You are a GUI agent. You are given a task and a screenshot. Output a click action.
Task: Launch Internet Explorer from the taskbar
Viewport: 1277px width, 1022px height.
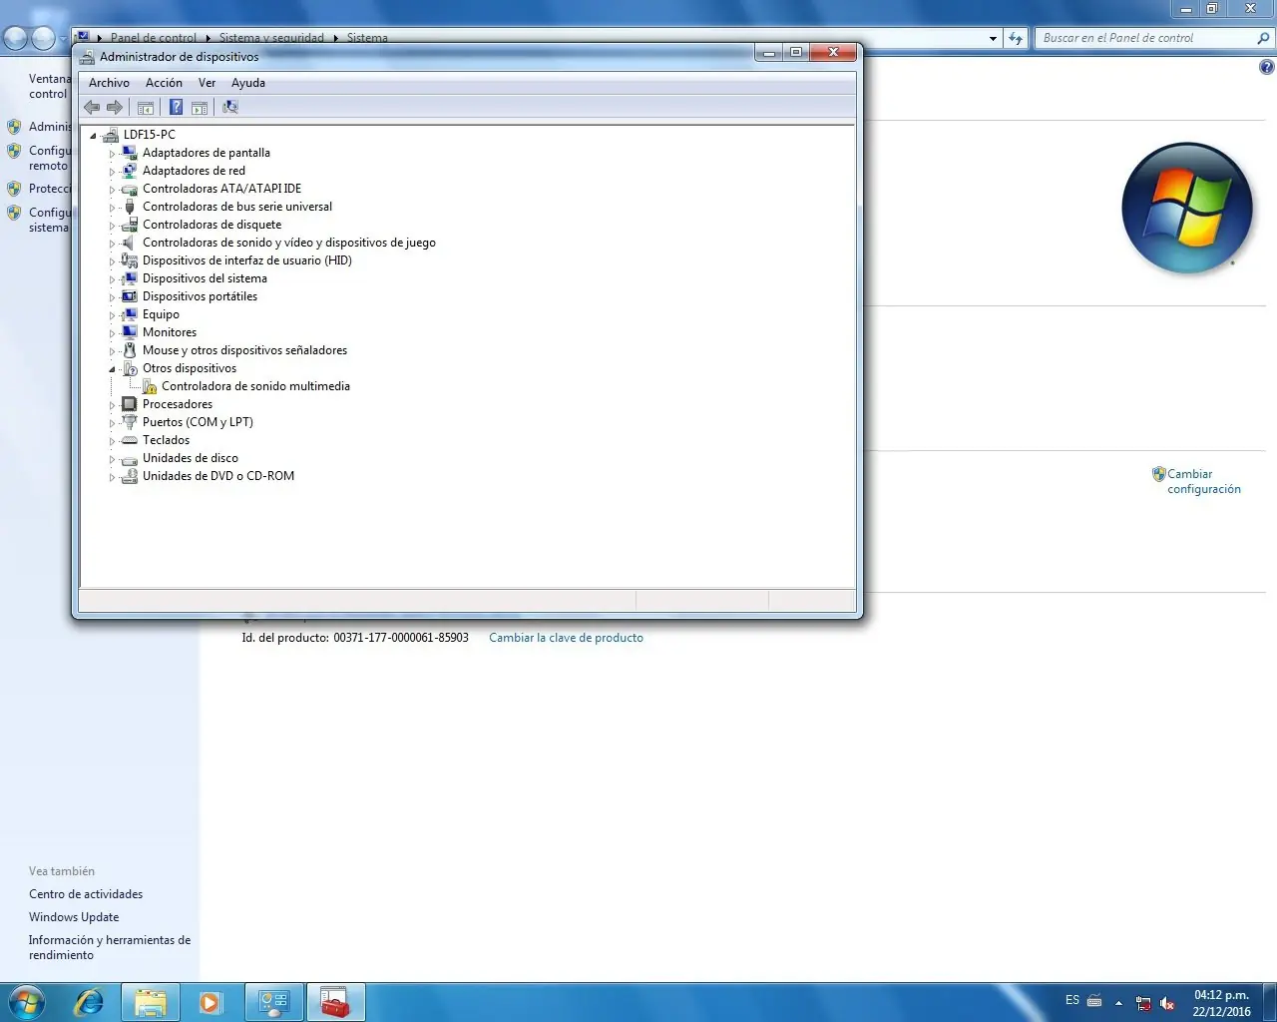click(x=89, y=1002)
